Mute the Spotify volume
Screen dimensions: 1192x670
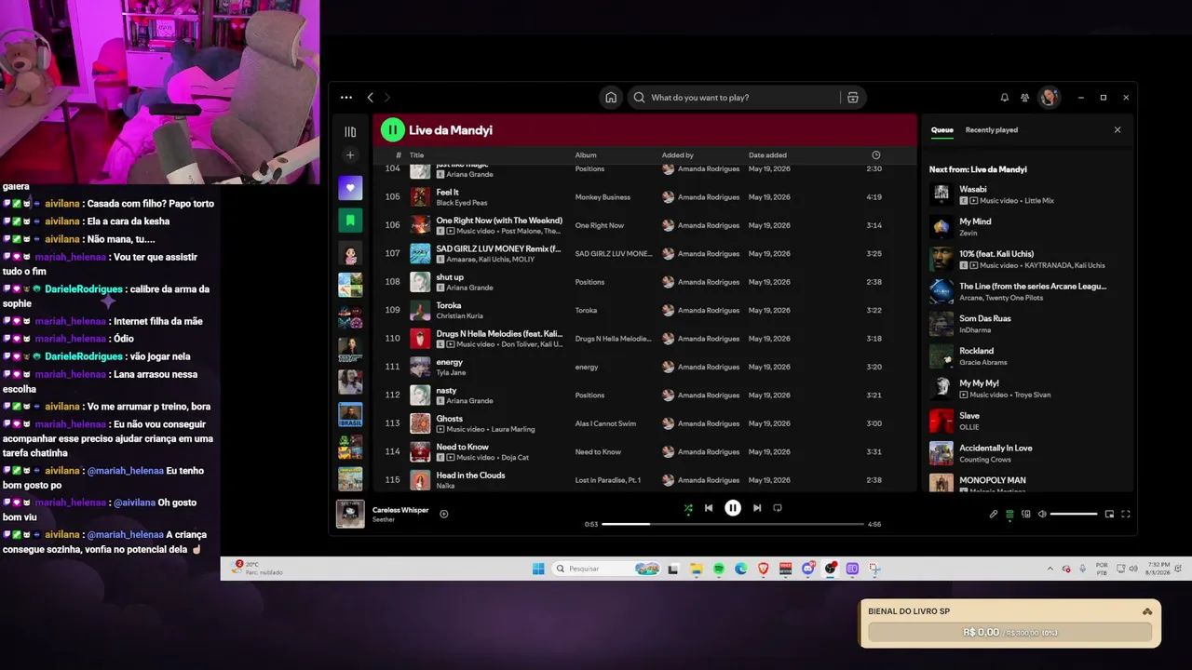[1042, 514]
